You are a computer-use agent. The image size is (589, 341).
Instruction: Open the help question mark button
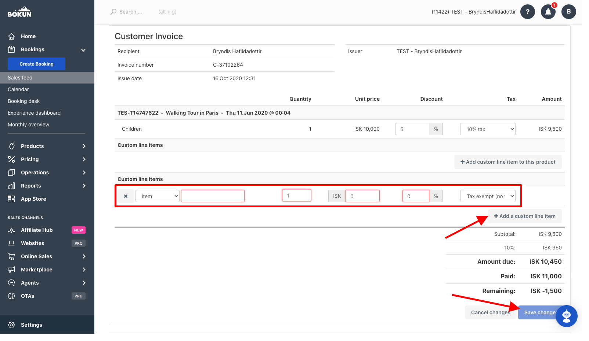528,12
